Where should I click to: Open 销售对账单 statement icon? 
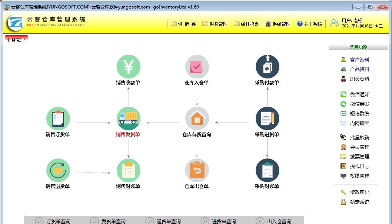coord(129,170)
